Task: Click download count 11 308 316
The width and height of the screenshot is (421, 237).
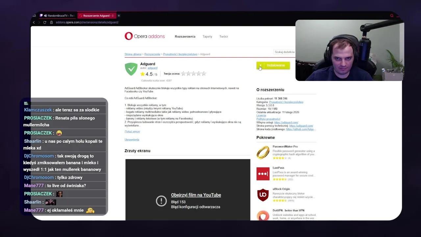Action: (x=281, y=98)
